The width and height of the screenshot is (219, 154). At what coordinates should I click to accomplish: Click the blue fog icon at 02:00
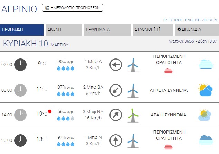click(206, 64)
